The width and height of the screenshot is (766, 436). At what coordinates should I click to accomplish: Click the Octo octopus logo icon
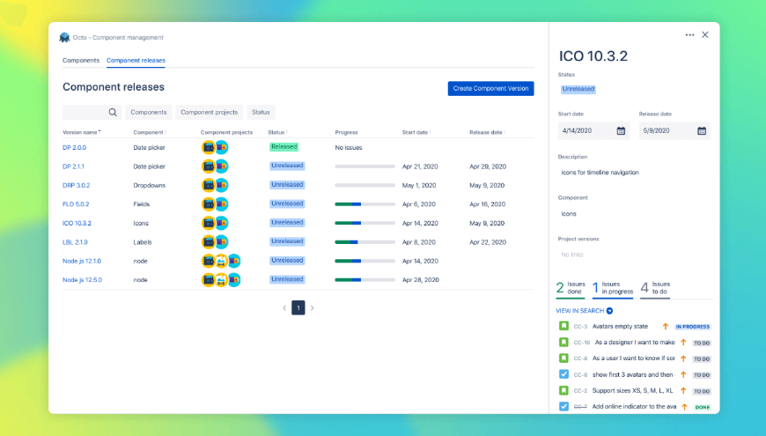coord(64,37)
